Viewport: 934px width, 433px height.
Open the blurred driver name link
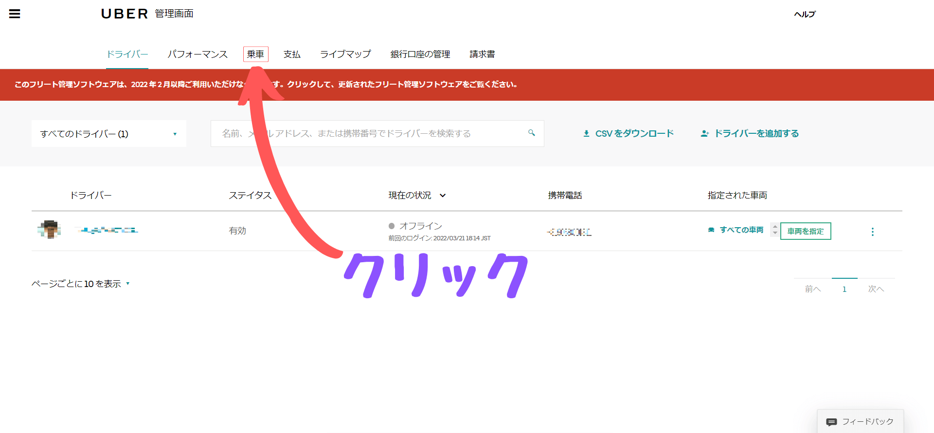click(108, 230)
